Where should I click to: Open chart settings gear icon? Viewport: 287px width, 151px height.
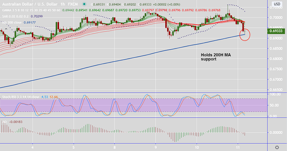pos(277,147)
